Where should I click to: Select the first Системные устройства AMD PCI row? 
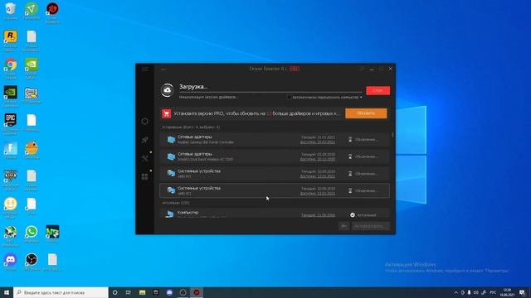275,174
